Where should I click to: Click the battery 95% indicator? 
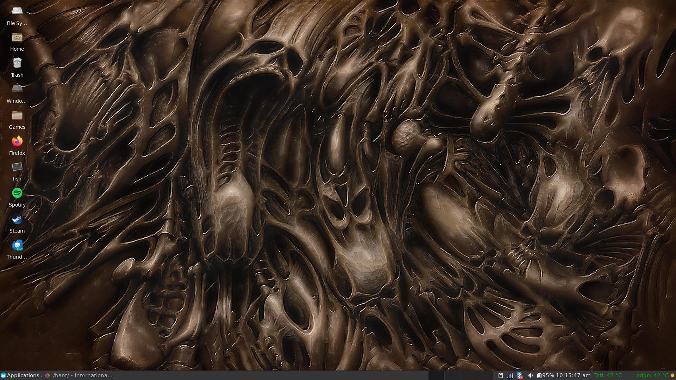(x=545, y=375)
